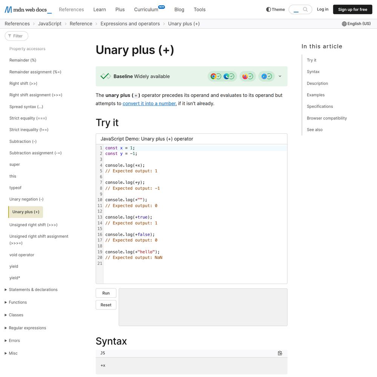Open Right shift assignment (>>=) link
Image resolution: width=377 pixels, height=377 pixels.
[35, 95]
